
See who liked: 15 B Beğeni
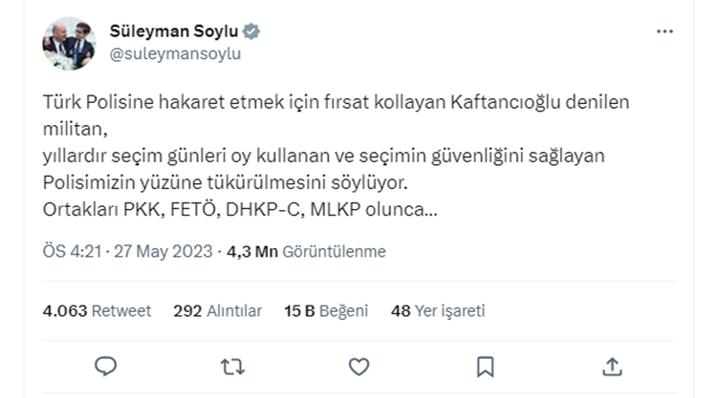pos(325,310)
